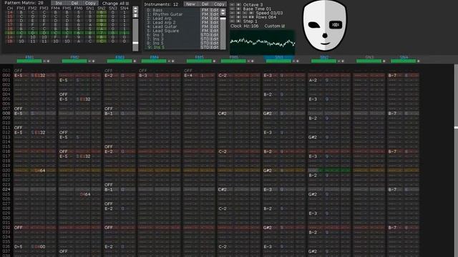458x257 pixels.
Task: Decrease the Octave value
Action: pyautogui.click(x=232, y=5)
